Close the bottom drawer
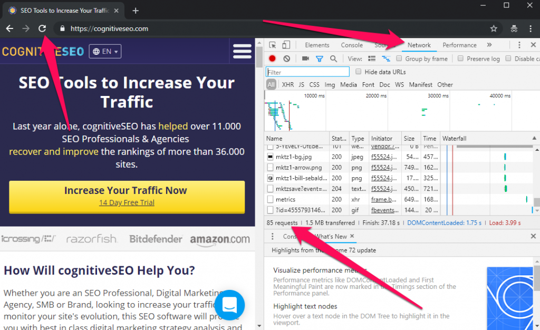 [533, 236]
